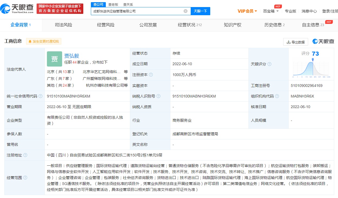Click the 导出数据 export button
This screenshot has height=198, width=338.
click(x=296, y=42)
